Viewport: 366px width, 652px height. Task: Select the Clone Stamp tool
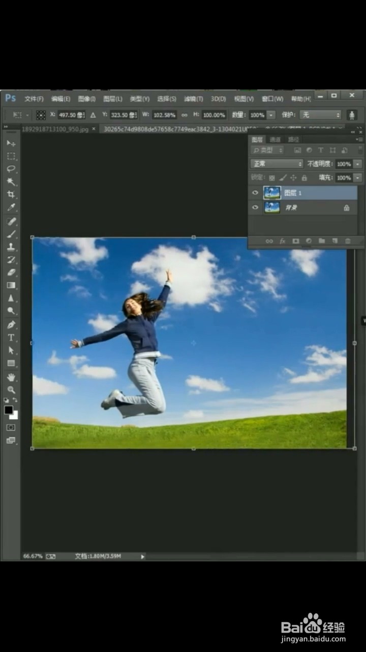click(x=11, y=247)
